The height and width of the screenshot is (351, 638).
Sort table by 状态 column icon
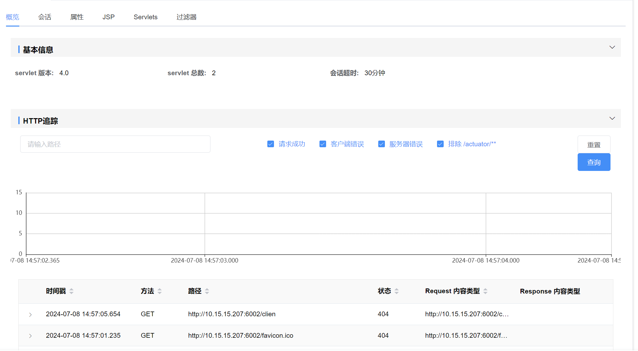397,291
